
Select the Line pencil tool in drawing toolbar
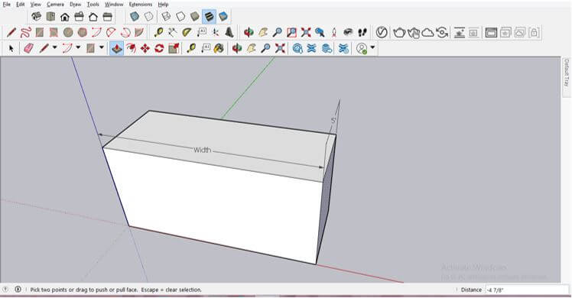[11, 32]
